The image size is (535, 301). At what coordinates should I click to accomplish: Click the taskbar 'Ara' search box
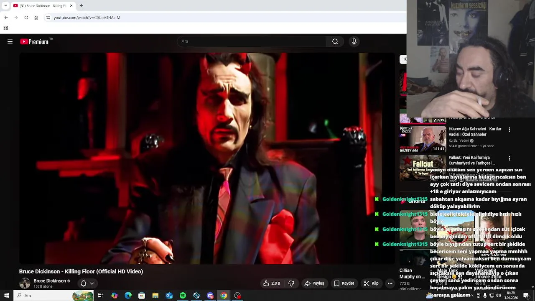(53, 296)
